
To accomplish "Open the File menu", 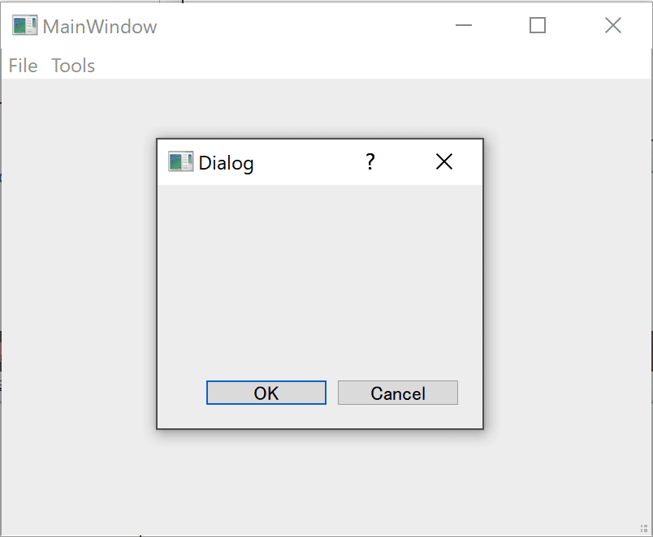I will 23,66.
